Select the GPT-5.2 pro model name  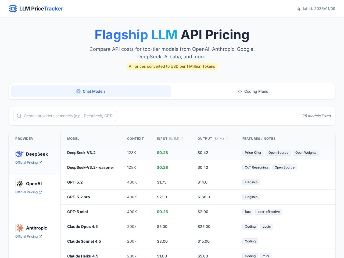point(78,197)
